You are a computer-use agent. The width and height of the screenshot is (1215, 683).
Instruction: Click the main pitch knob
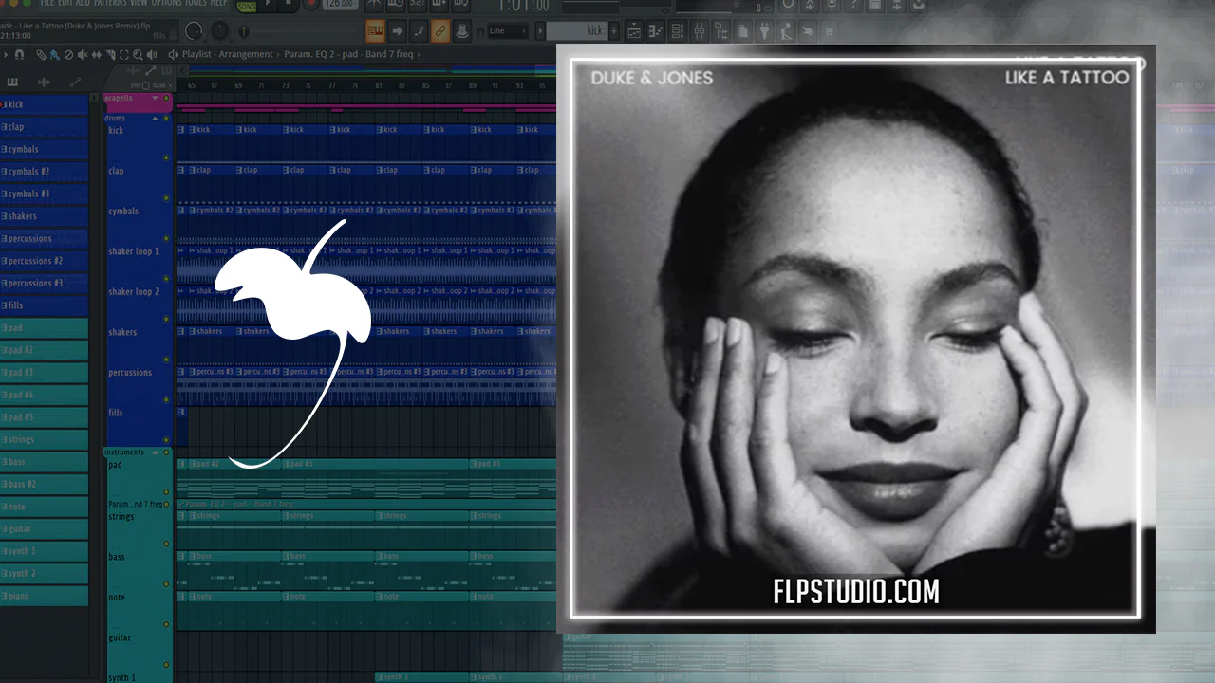tap(220, 31)
